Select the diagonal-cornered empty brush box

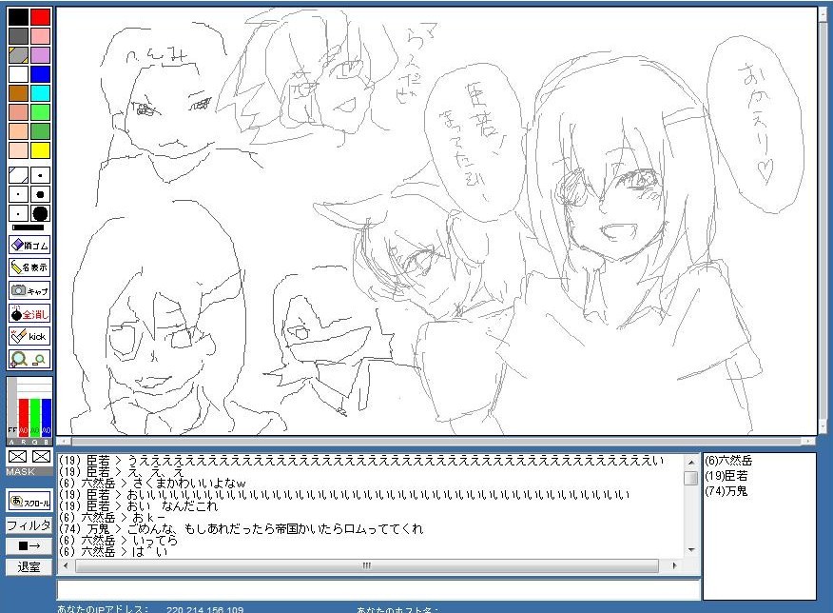[19, 175]
